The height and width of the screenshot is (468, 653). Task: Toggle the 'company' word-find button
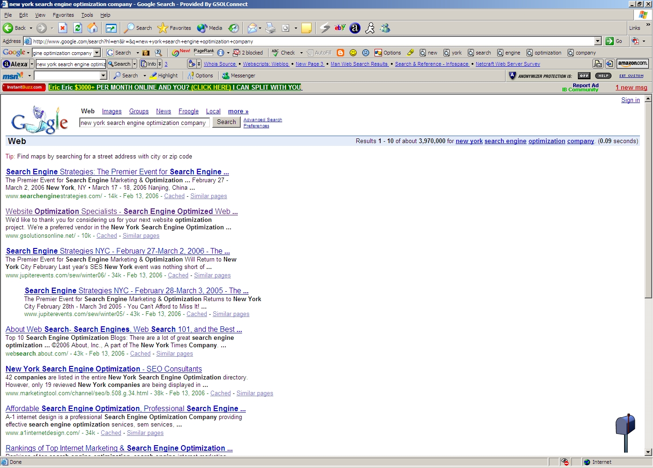click(x=582, y=53)
